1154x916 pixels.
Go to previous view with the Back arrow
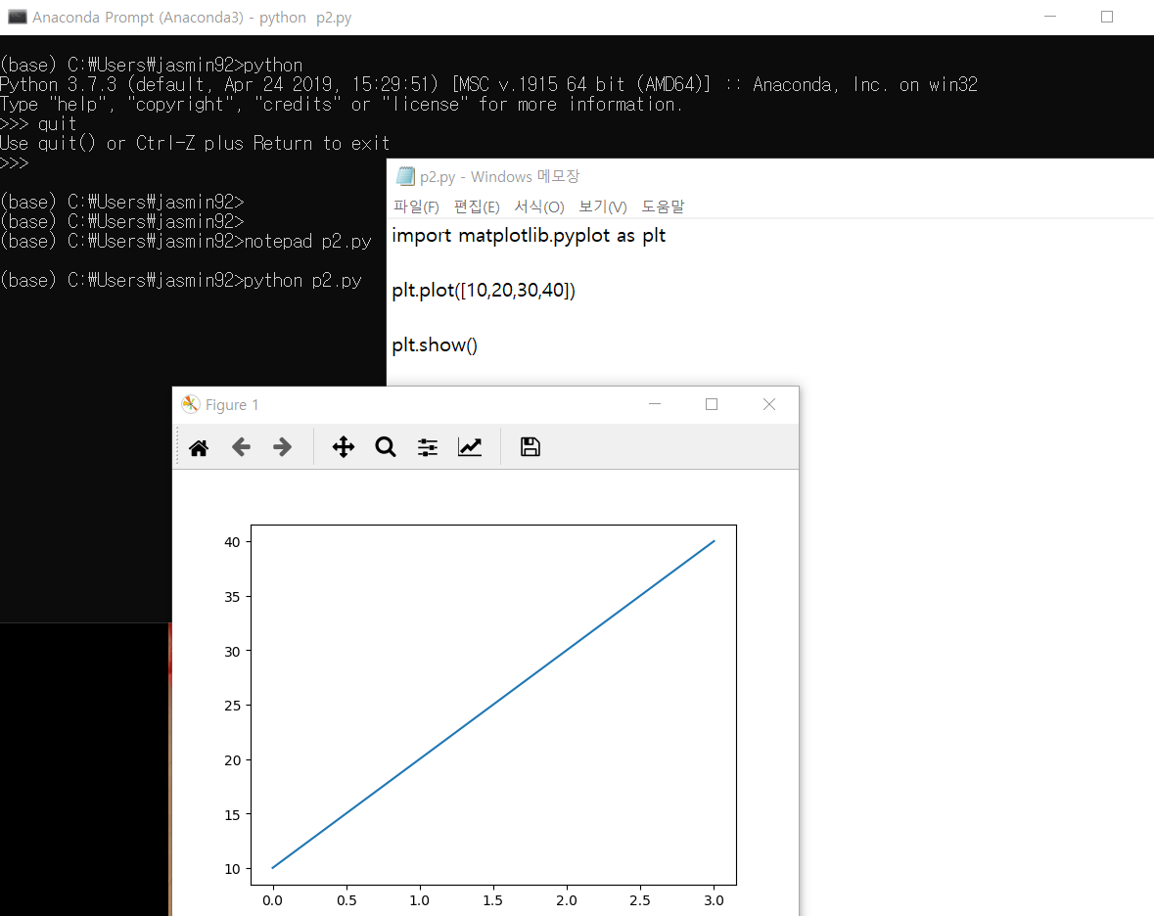pyautogui.click(x=241, y=446)
